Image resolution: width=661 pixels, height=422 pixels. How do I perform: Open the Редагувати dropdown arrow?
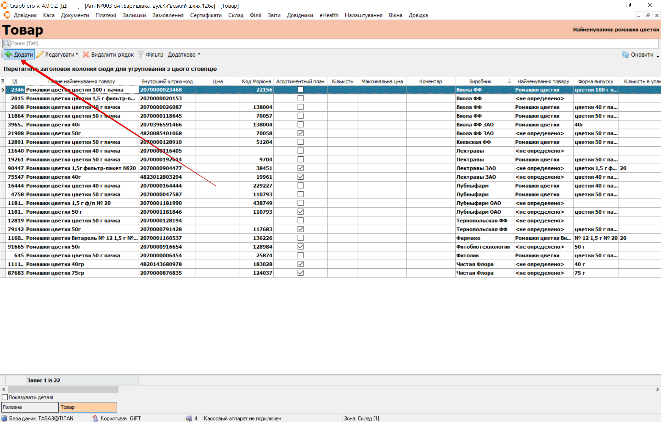[77, 54]
